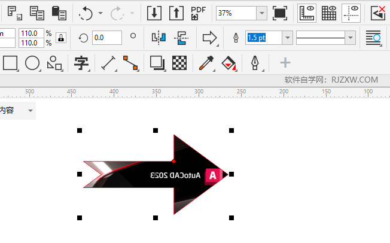Click the top-left selection handle
Viewport: 390px width, 243px height.
click(x=80, y=130)
